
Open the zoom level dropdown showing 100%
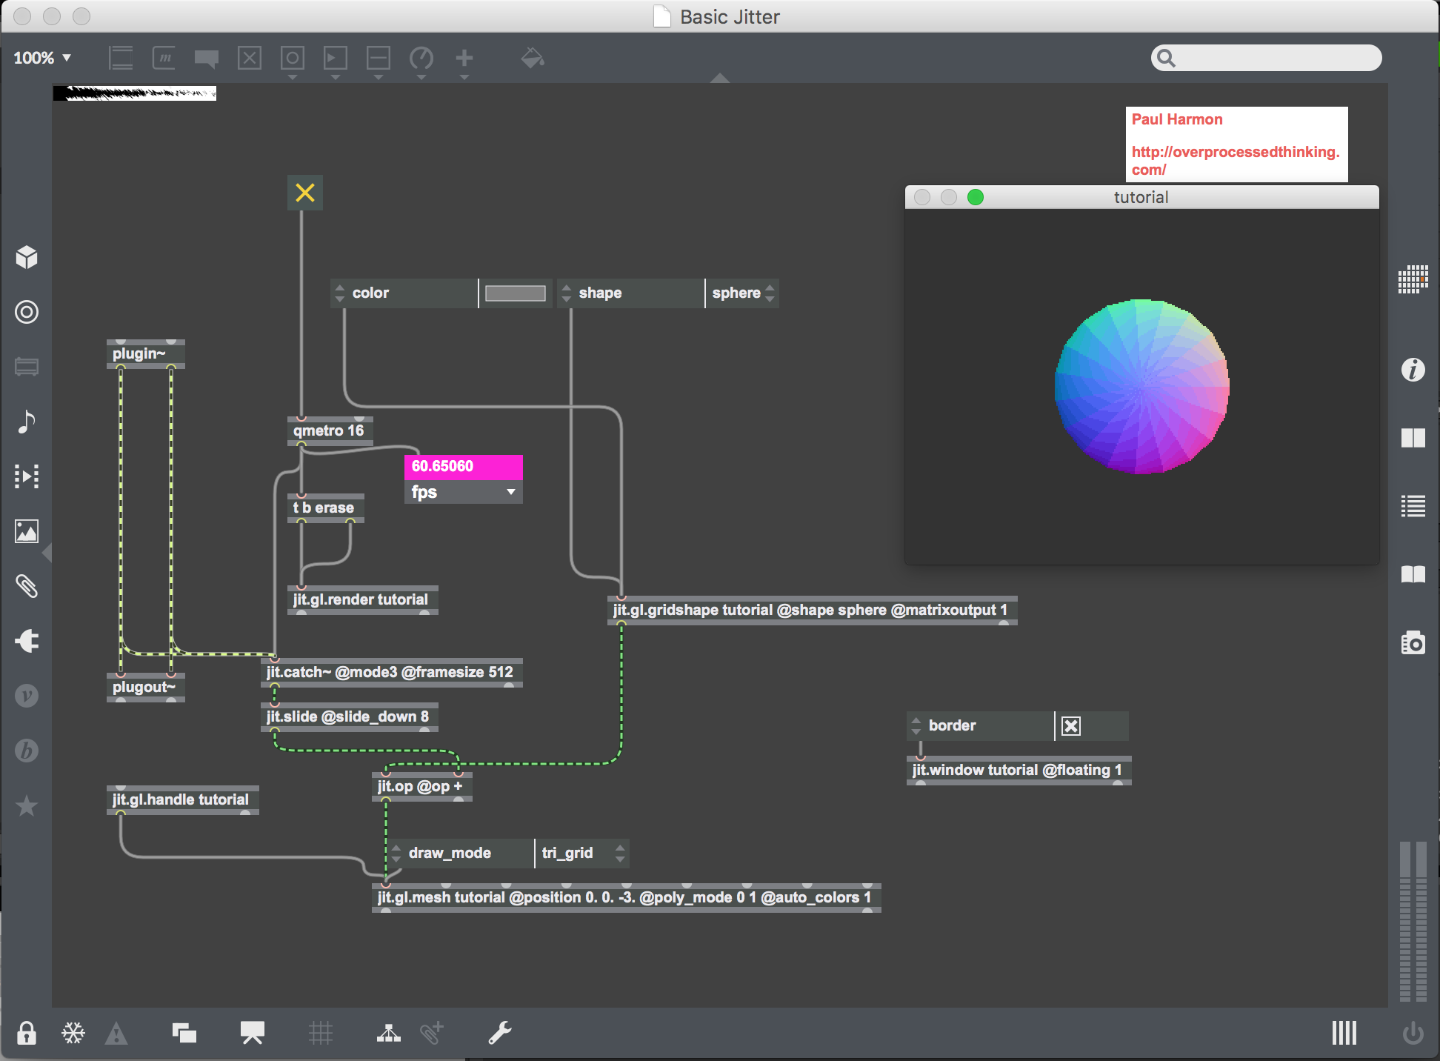41,57
